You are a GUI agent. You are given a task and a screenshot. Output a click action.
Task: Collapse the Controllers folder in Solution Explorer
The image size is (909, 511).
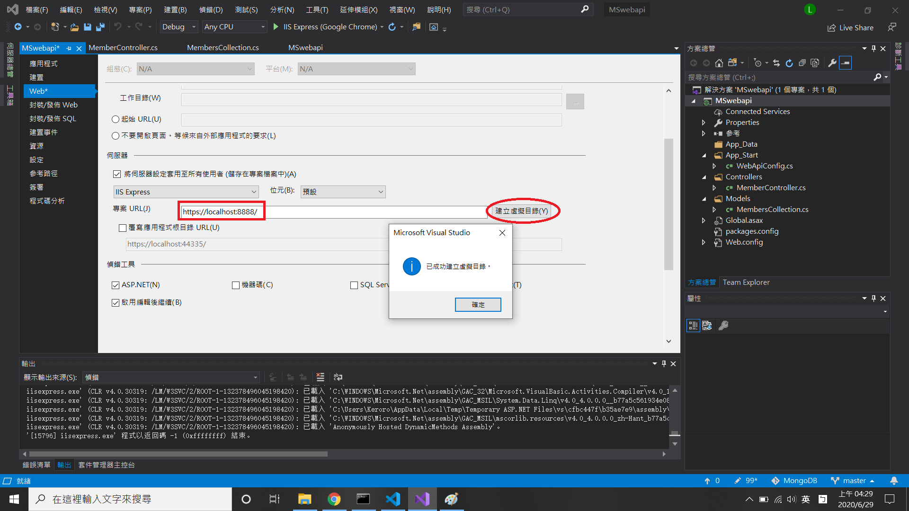[x=704, y=177]
